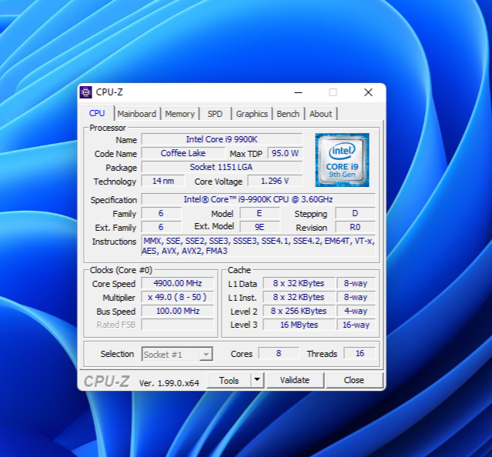The height and width of the screenshot is (457, 492).
Task: Click the Family value field
Action: [161, 213]
